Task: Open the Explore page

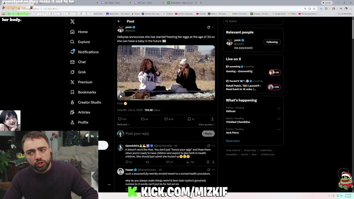Action: tap(80, 42)
